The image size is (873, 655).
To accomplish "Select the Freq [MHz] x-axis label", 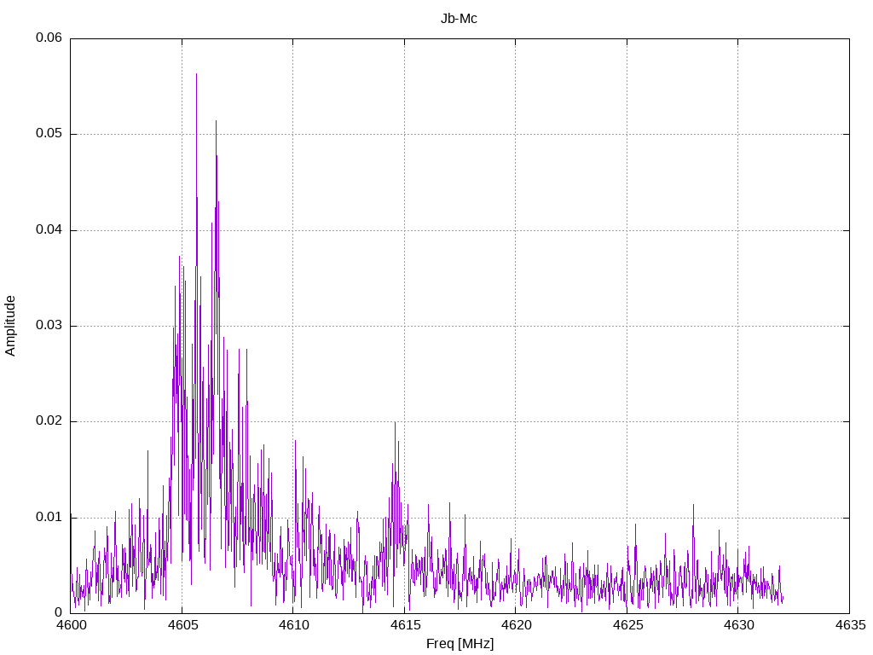I will 460,644.
